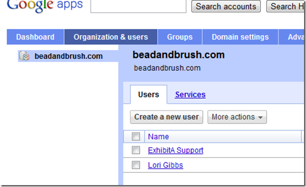Open the Lori Gibbs user link
The height and width of the screenshot is (187, 306).
point(165,165)
